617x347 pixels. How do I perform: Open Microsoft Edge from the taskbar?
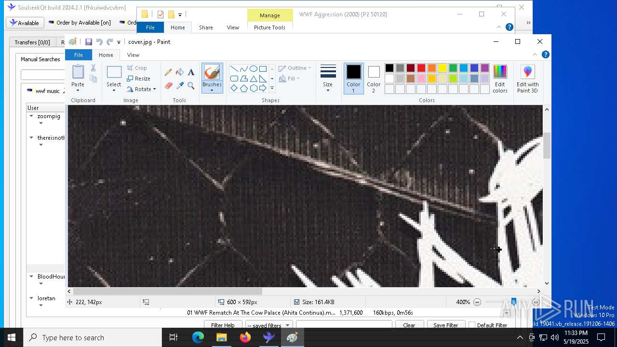[x=198, y=337]
